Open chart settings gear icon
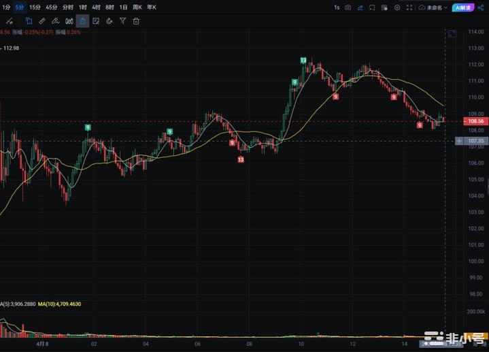The width and height of the screenshot is (489, 352). [x=397, y=7]
